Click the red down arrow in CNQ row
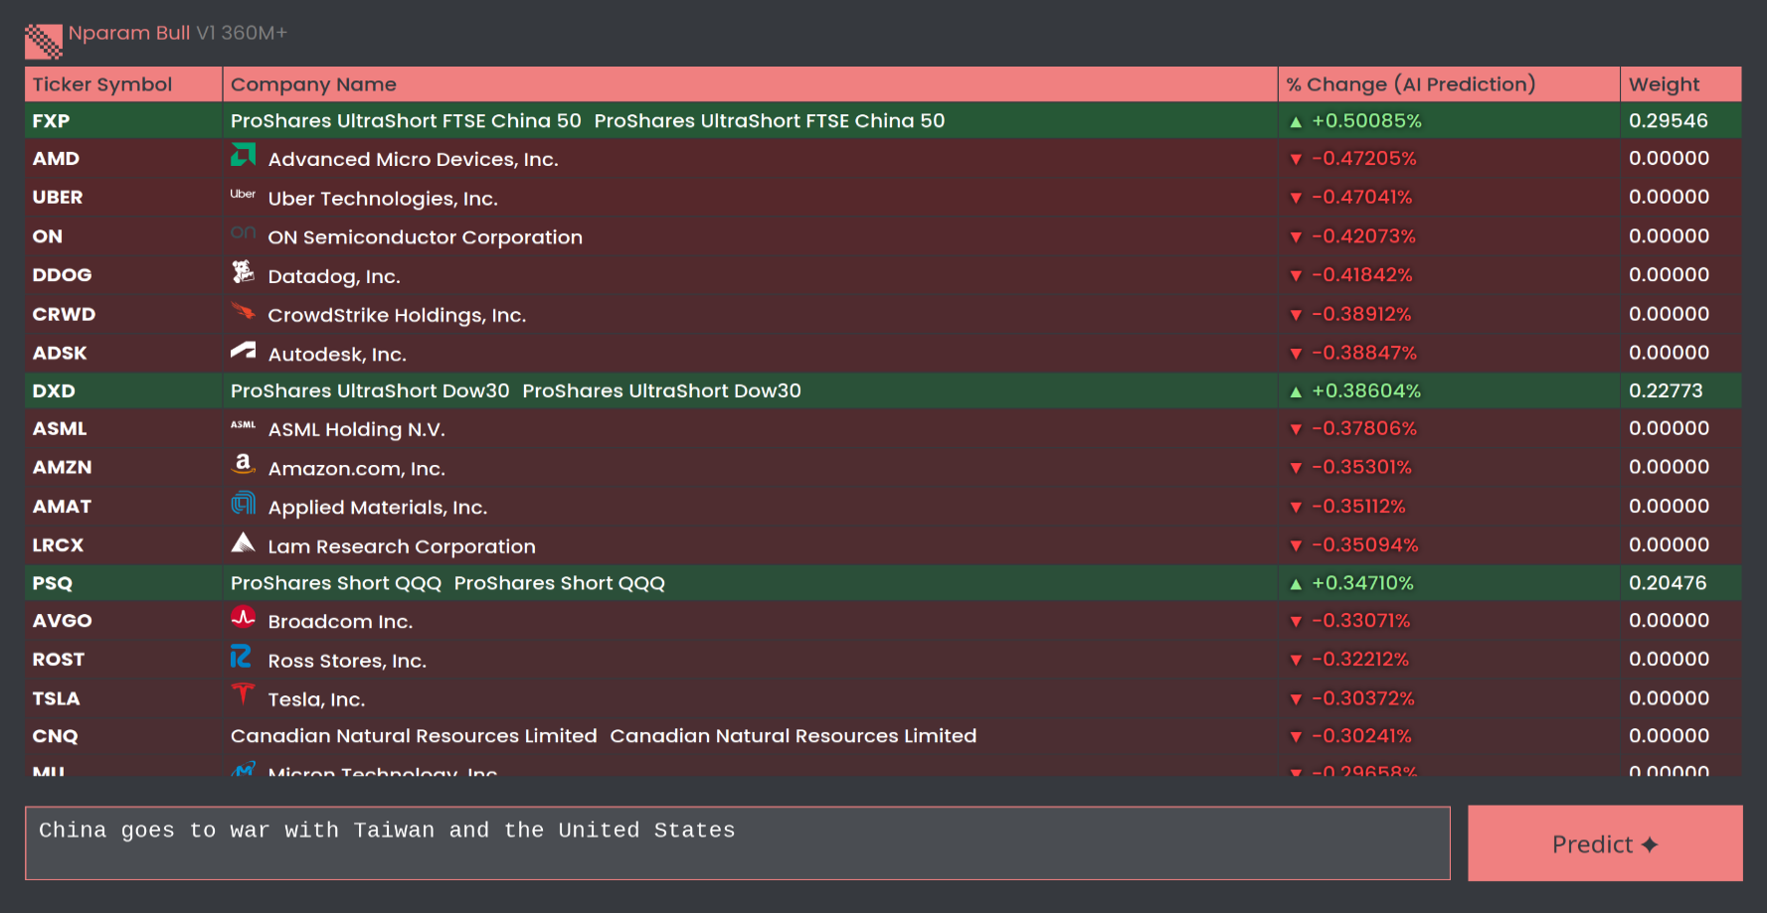 point(1296,737)
